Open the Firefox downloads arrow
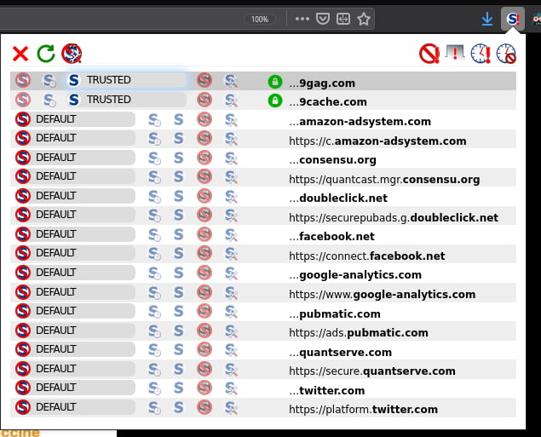541x437 pixels. tap(487, 19)
